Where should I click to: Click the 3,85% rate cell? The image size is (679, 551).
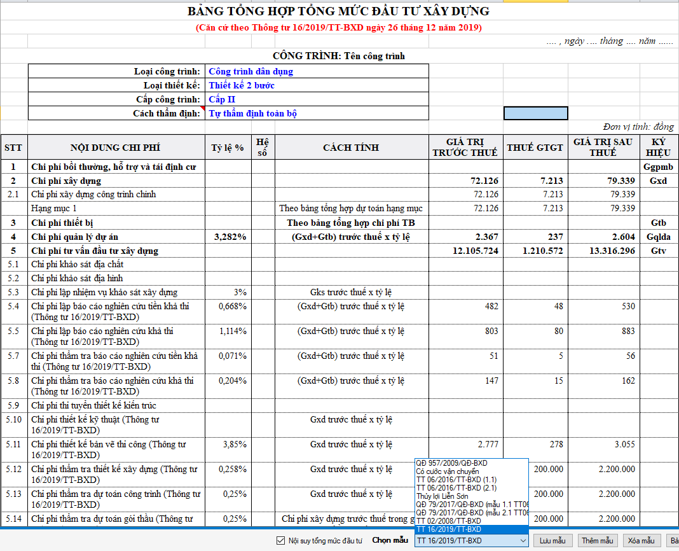click(x=228, y=450)
